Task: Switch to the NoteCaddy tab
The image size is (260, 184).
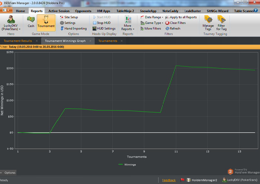Action: coord(170,11)
